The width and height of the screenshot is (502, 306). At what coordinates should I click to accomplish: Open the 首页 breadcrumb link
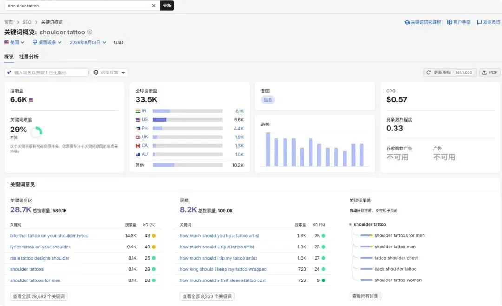[8, 22]
